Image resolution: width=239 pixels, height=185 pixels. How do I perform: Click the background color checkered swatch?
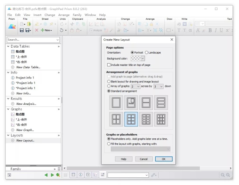tap(136, 58)
